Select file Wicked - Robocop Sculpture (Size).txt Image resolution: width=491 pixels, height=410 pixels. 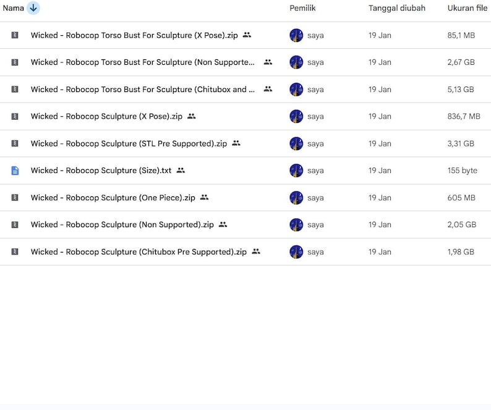click(101, 170)
